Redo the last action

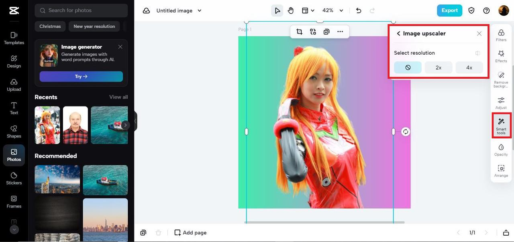pyautogui.click(x=372, y=10)
